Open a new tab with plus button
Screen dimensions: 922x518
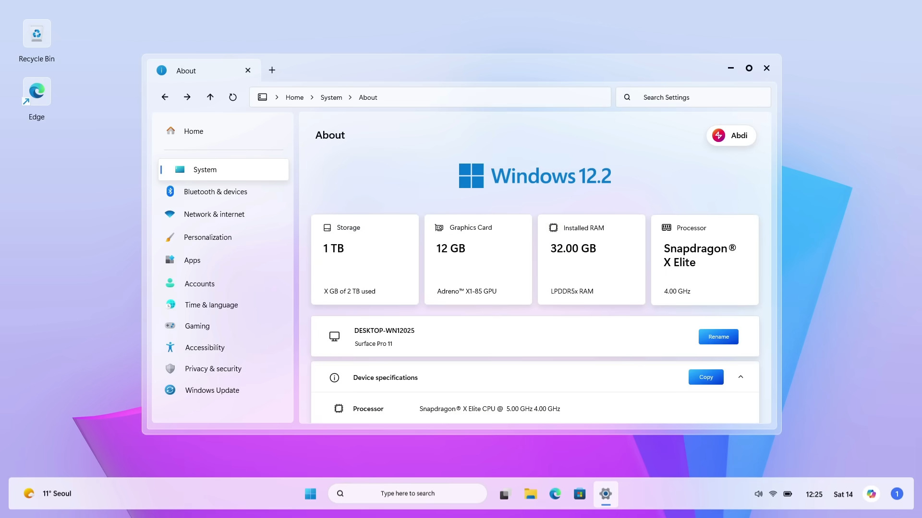[x=272, y=71]
